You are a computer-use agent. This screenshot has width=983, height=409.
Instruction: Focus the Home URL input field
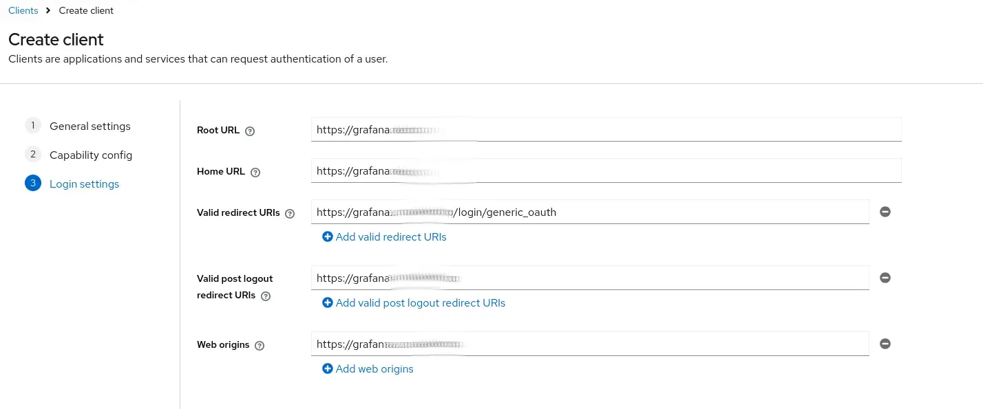pos(606,170)
